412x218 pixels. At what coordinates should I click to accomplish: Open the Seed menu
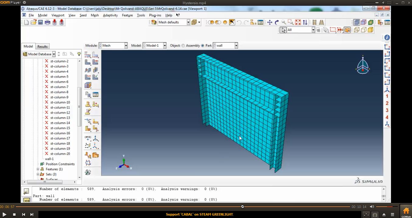[83, 15]
